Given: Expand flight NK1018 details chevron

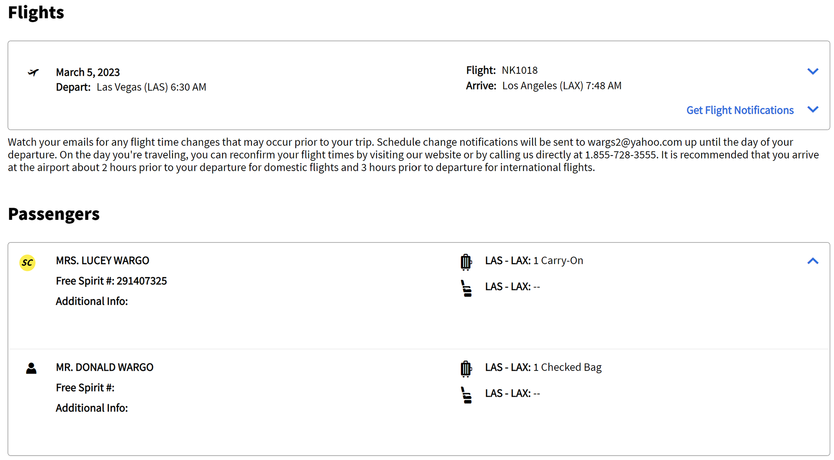Looking at the screenshot, I should (813, 71).
